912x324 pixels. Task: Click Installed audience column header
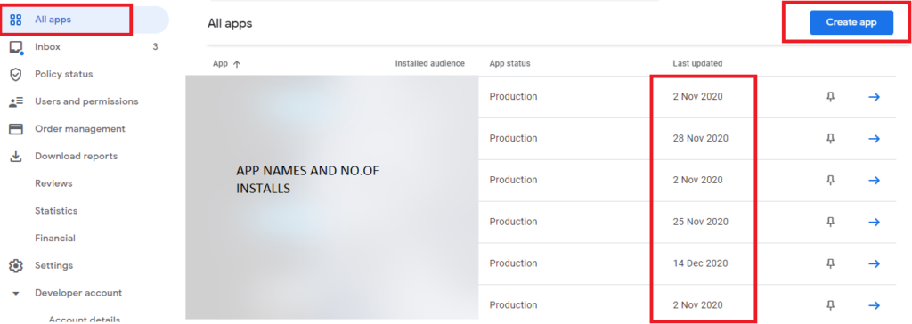pyautogui.click(x=430, y=63)
